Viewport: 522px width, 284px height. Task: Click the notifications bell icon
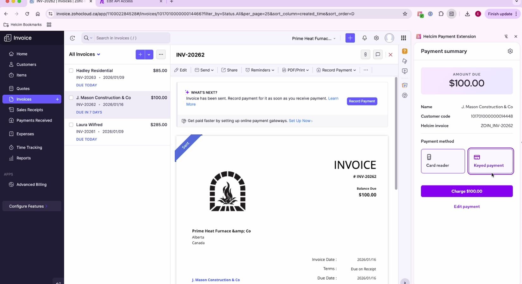pyautogui.click(x=364, y=38)
